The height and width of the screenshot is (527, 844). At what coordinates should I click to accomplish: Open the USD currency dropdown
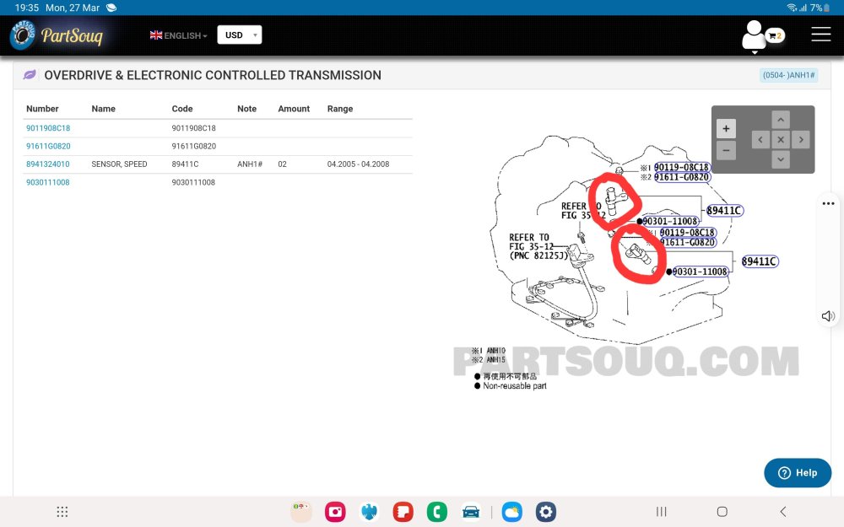tap(240, 35)
